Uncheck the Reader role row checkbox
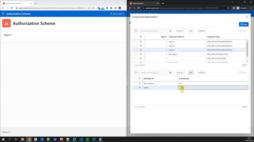 click(x=135, y=88)
